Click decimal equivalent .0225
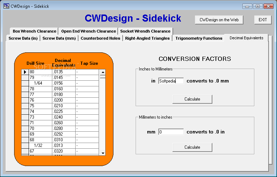277x177 pixels. (64, 112)
